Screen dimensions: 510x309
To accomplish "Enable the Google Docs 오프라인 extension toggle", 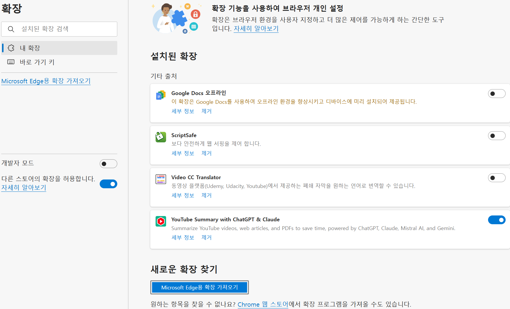I will (x=497, y=94).
